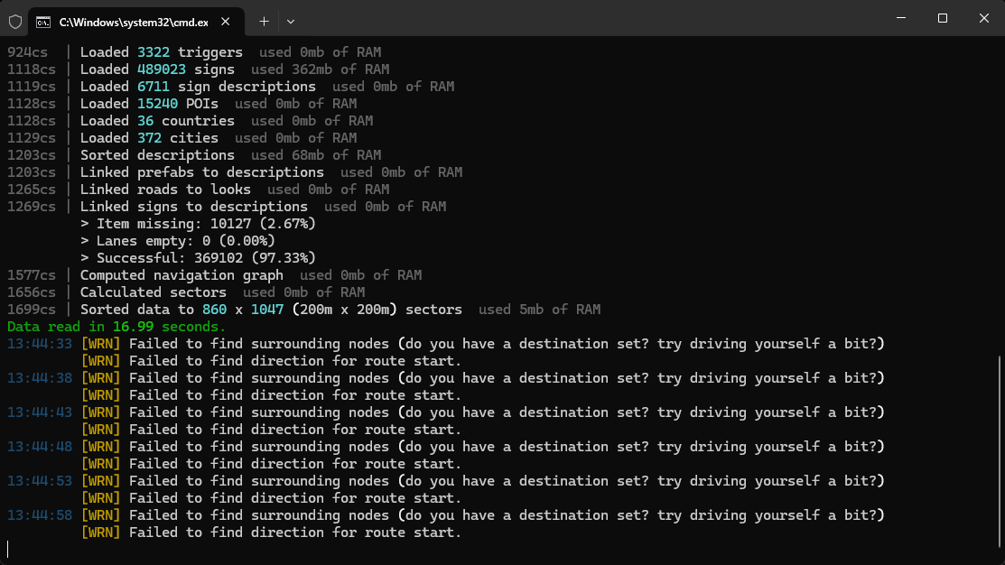Close the cmd.exe tab

tap(225, 21)
